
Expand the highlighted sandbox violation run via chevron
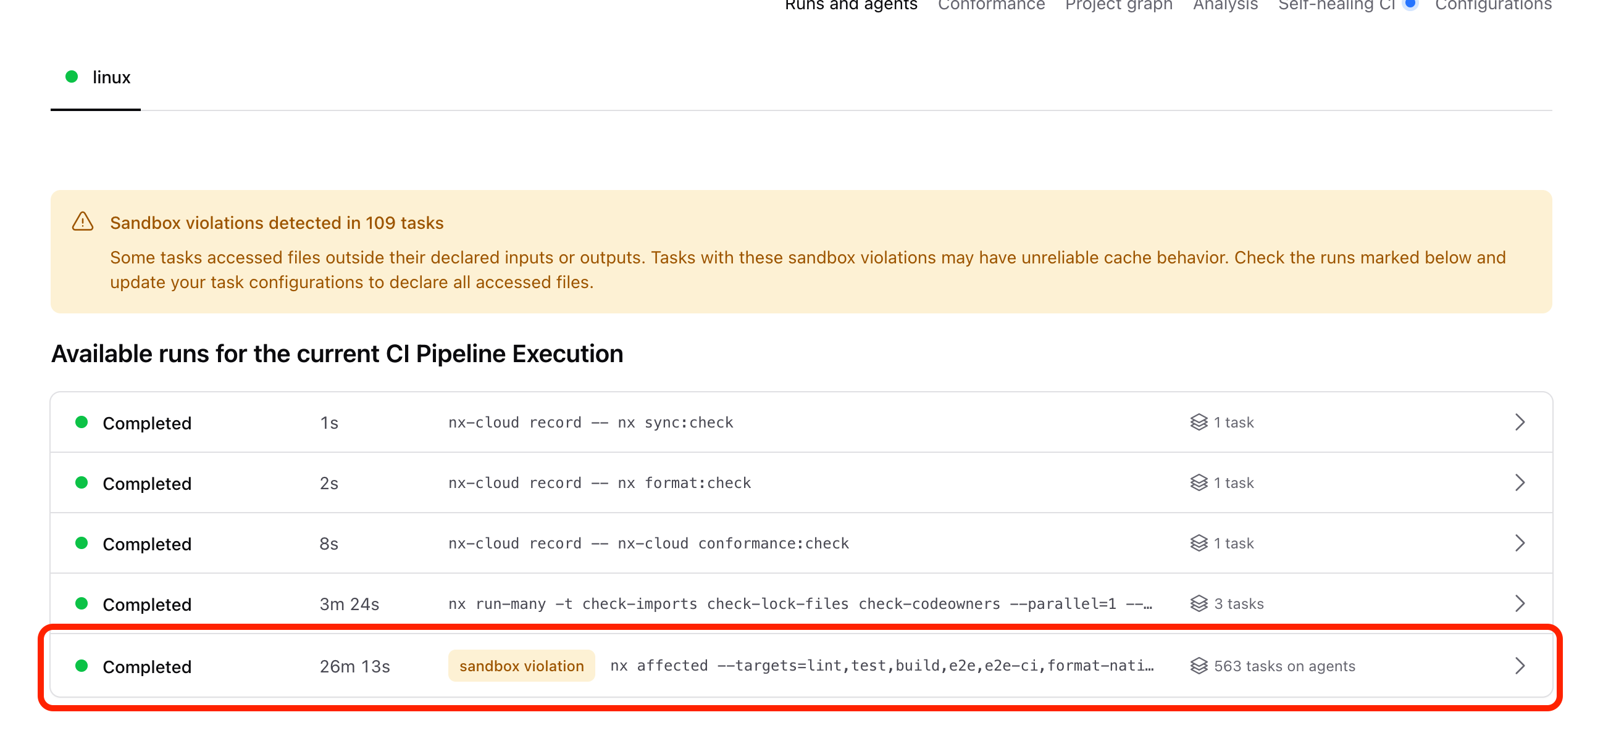tap(1521, 665)
